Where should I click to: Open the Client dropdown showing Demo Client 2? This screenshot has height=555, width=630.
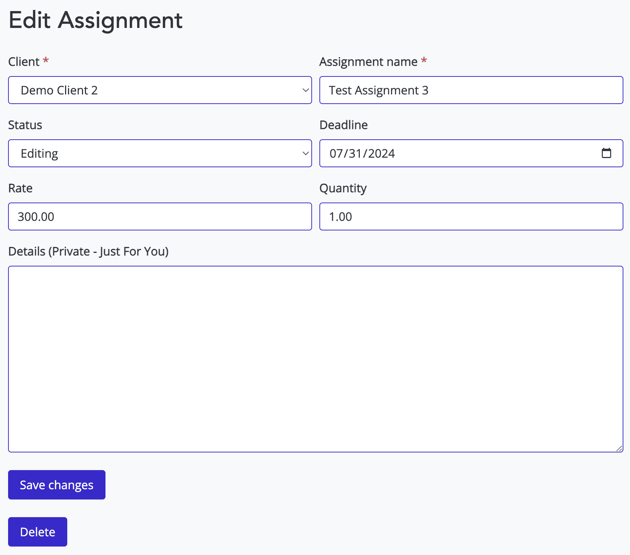(x=160, y=90)
